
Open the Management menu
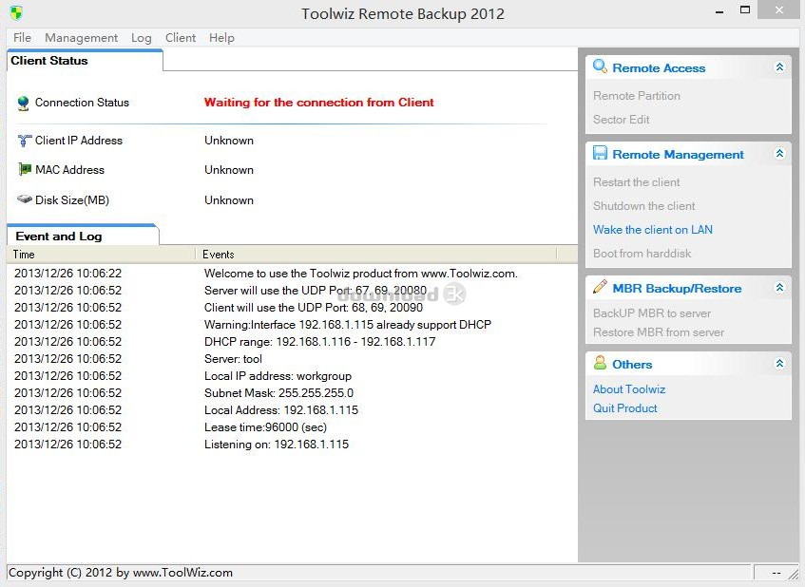[x=81, y=38]
